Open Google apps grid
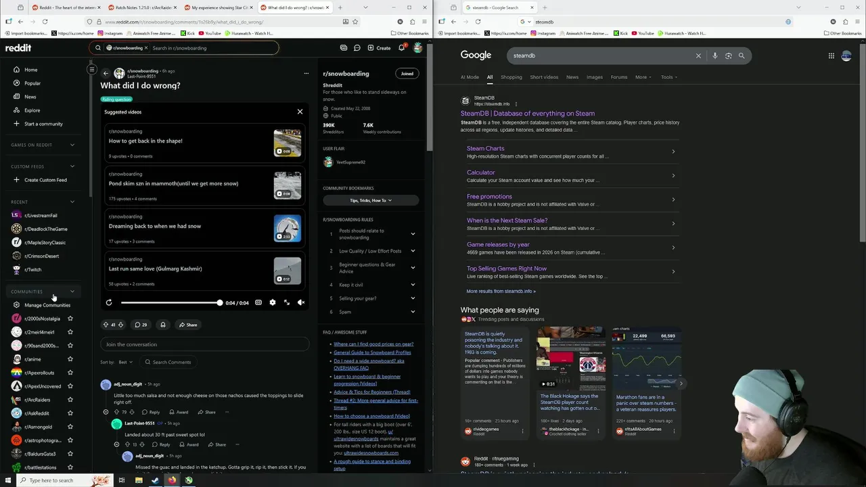 (831, 55)
